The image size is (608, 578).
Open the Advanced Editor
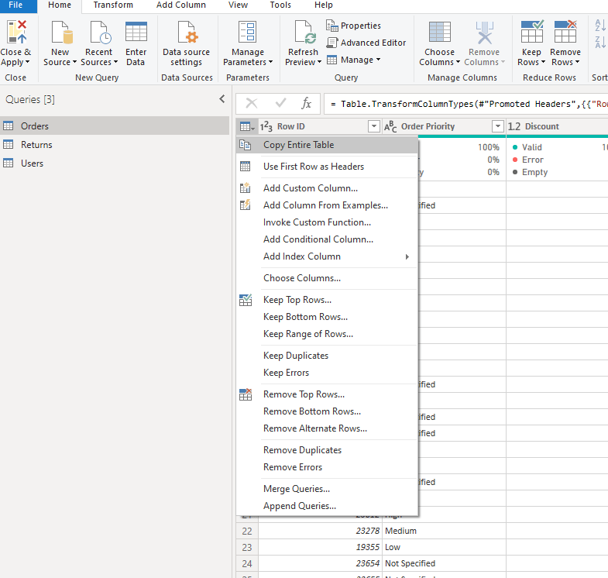[x=366, y=43]
